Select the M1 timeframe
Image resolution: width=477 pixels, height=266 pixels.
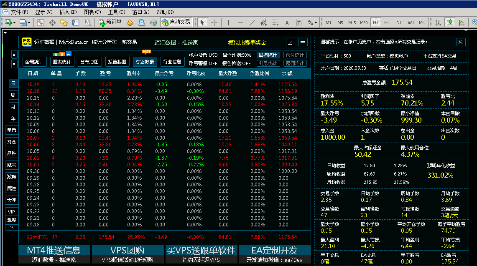click(329, 23)
